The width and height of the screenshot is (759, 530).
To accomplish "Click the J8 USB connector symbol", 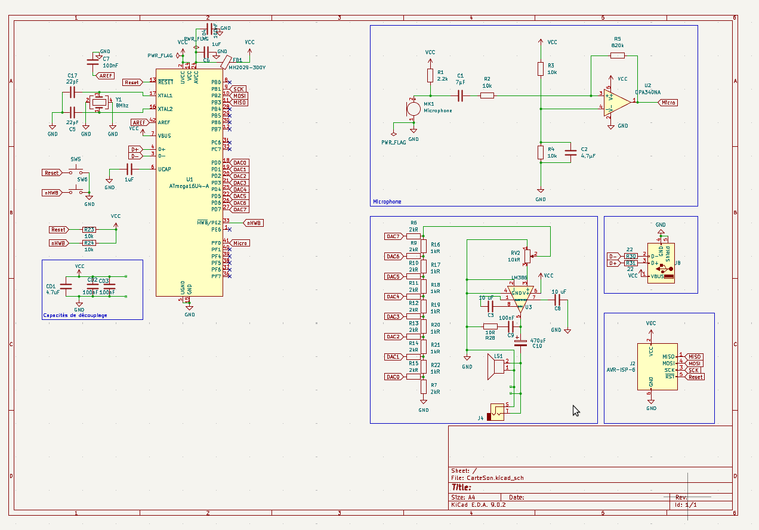I will [x=662, y=261].
